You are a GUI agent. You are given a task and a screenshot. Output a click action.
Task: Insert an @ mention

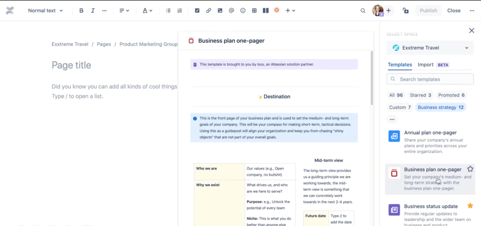tap(231, 11)
